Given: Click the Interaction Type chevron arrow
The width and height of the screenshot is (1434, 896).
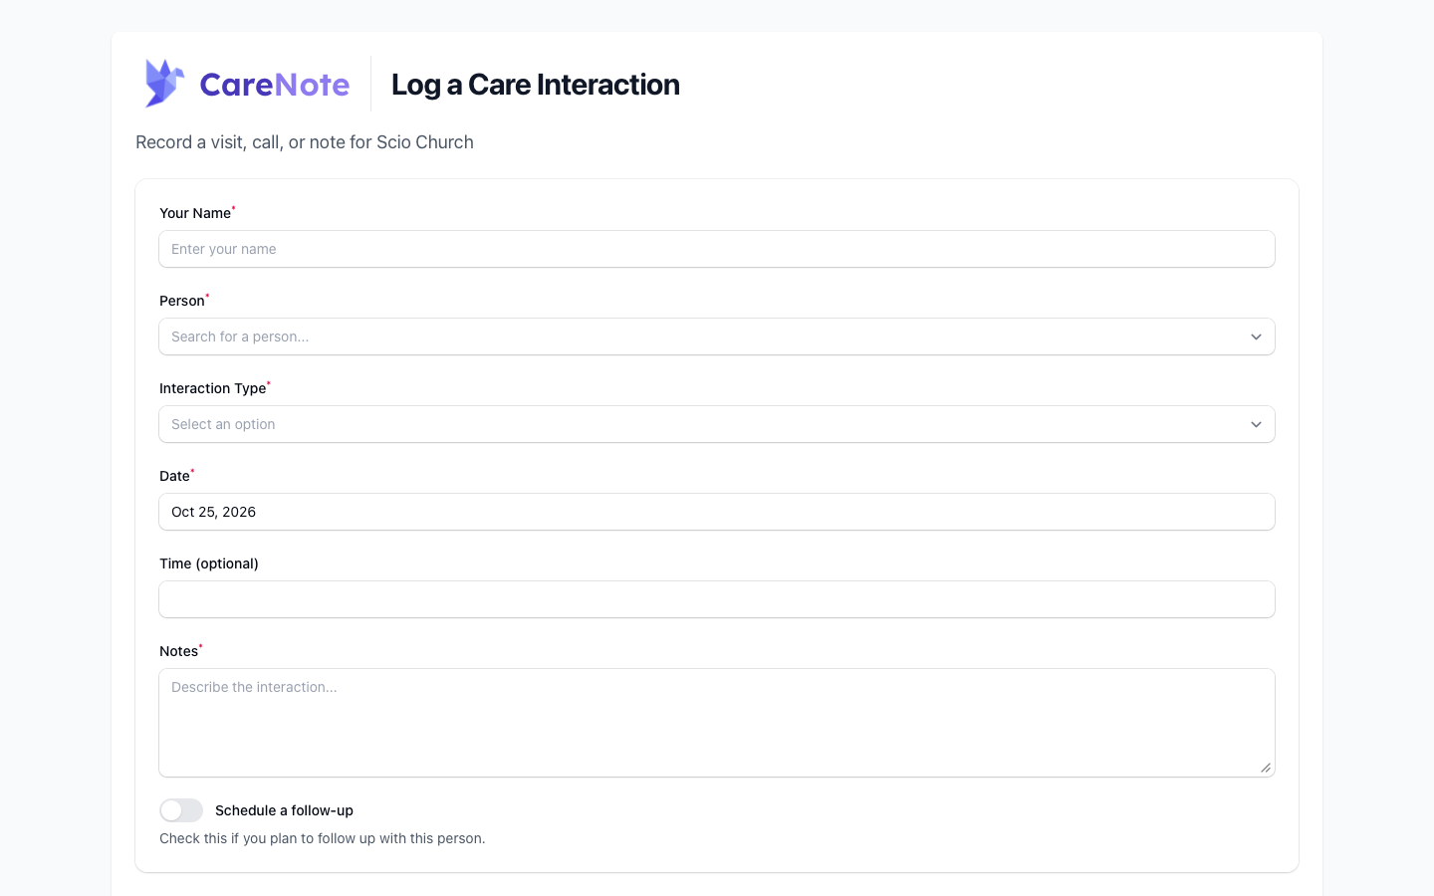Looking at the screenshot, I should [x=1256, y=424].
